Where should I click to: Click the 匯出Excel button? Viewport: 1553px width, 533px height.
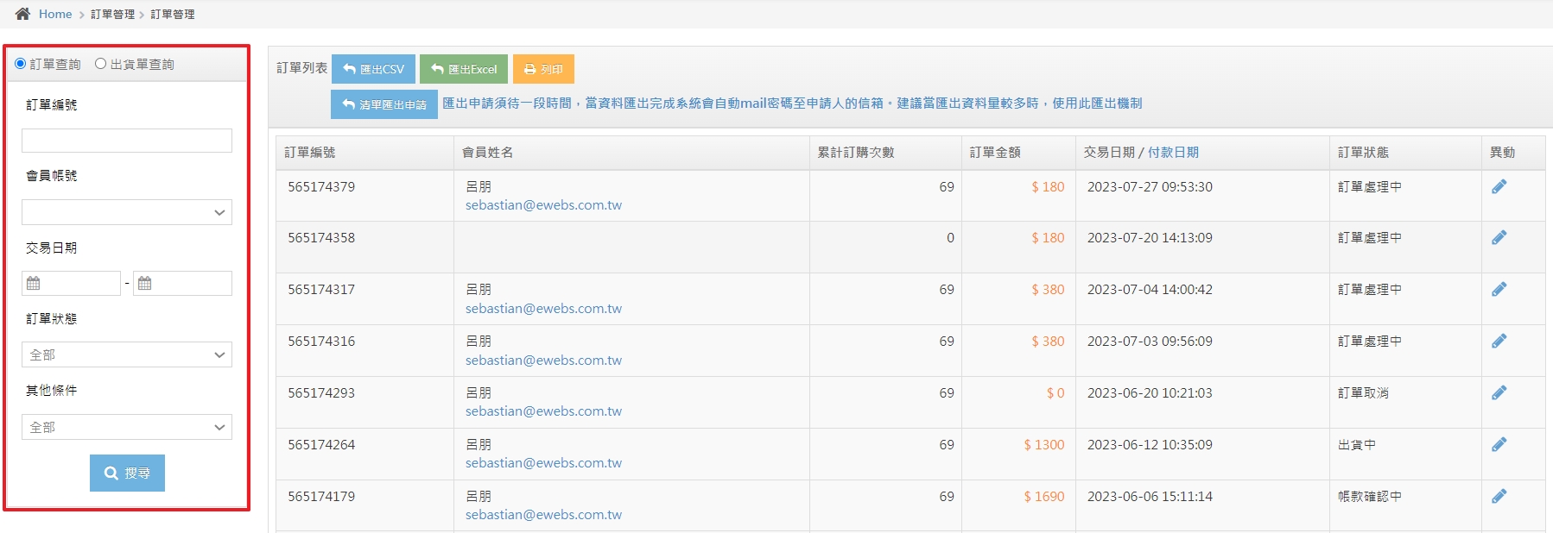click(464, 69)
